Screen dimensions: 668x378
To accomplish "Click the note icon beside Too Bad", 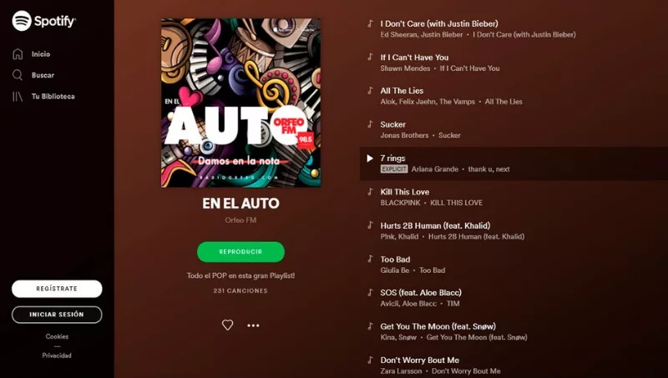I will [370, 259].
